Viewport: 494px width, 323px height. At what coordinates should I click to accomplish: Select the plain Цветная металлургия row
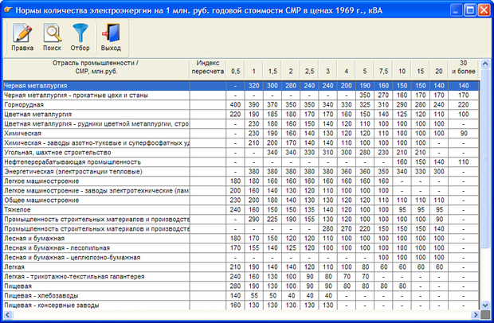[x=241, y=115]
